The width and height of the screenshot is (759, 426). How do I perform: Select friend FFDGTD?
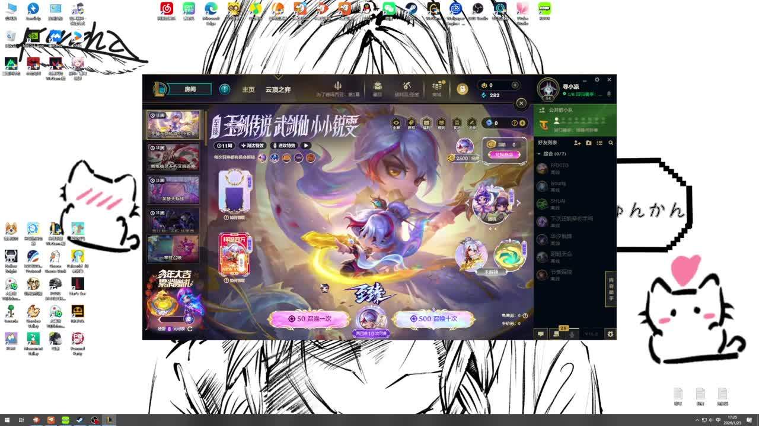coord(575,169)
